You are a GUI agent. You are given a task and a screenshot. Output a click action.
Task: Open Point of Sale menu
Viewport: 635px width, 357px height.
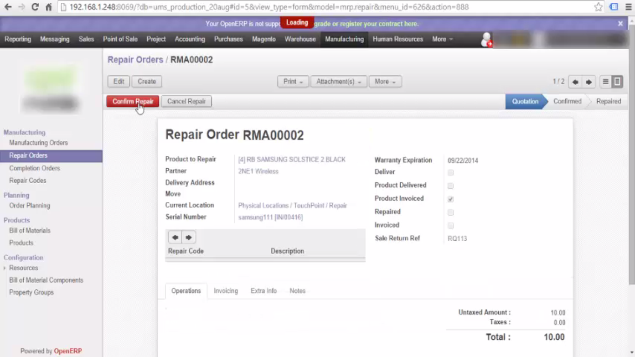pyautogui.click(x=120, y=39)
